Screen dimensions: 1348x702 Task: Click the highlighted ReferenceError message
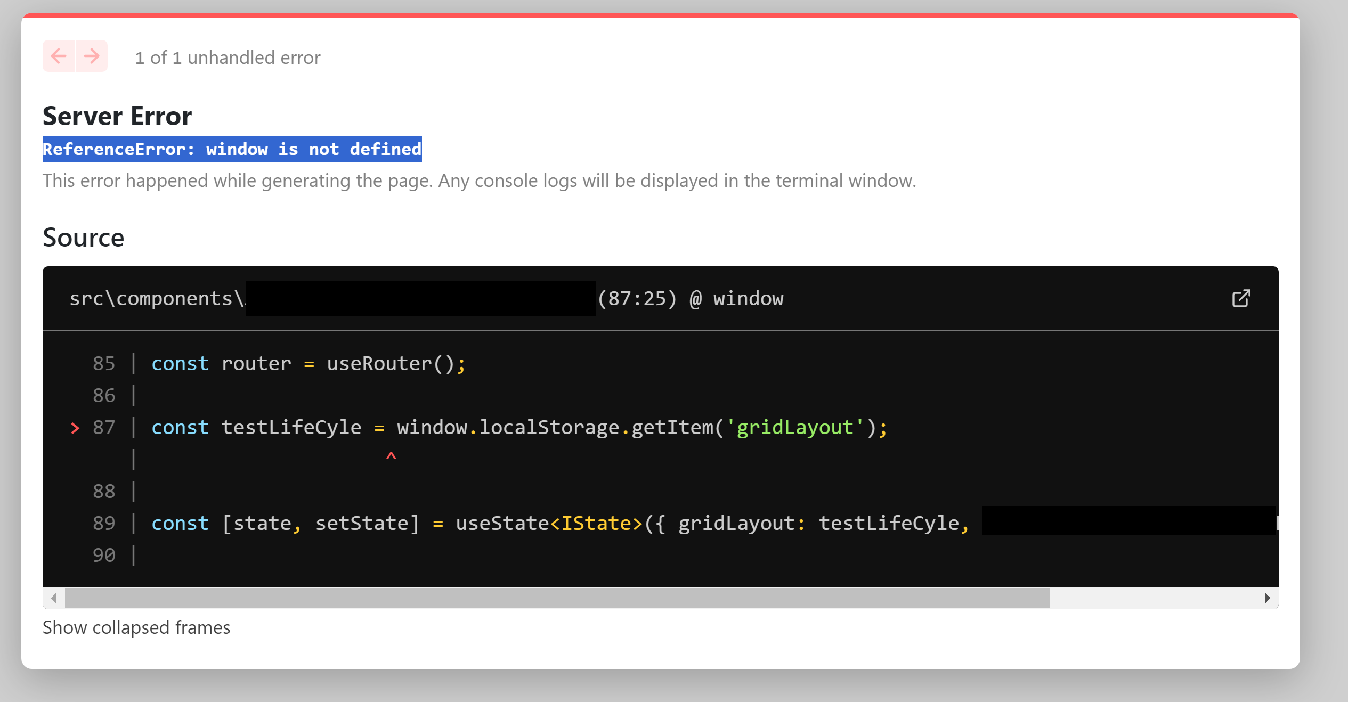(x=232, y=149)
